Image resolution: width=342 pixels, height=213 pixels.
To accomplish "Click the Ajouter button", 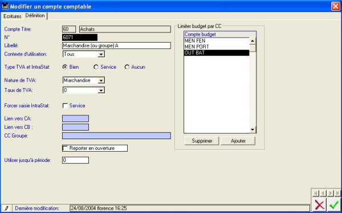I will tap(238, 141).
